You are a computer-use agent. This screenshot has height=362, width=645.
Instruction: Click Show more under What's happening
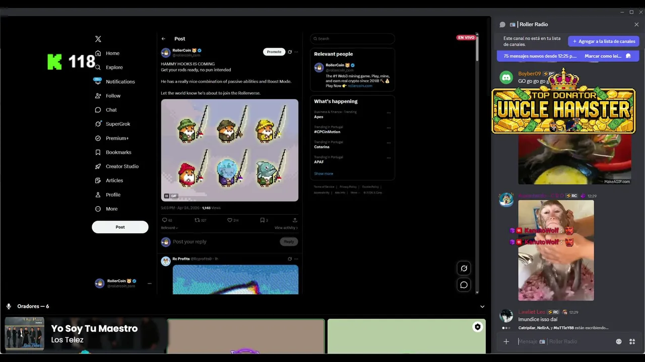pos(324,173)
